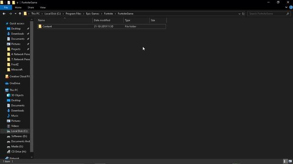The image size is (293, 164).
Task: Click the search magnifier icon
Action: 288,14
